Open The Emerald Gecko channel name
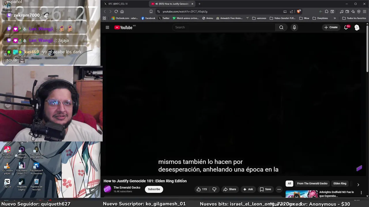Screen dimensions: 369x207 (127, 187)
